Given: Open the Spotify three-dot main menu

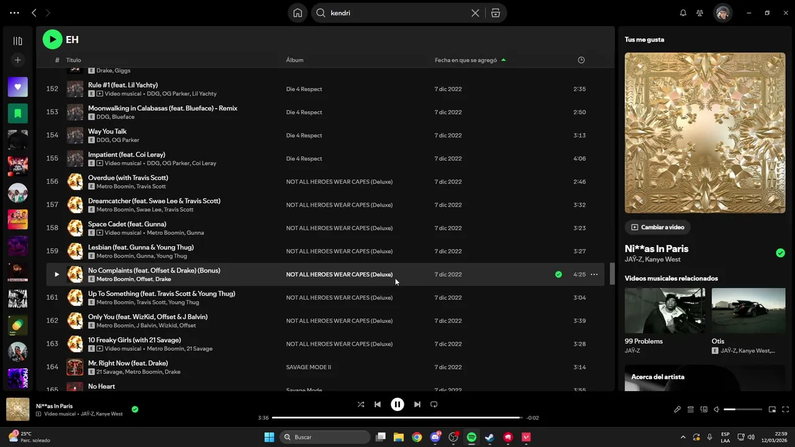Looking at the screenshot, I should click(14, 12).
